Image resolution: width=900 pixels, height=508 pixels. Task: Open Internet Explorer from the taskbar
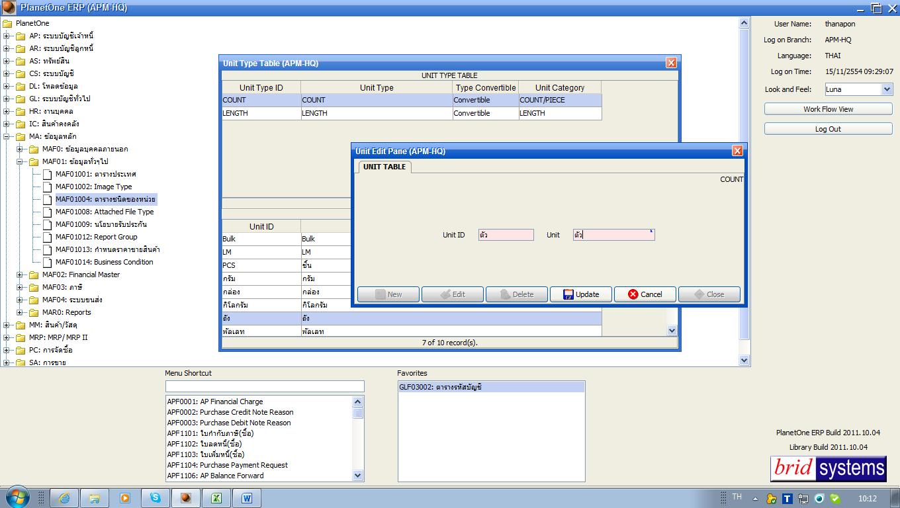click(64, 498)
